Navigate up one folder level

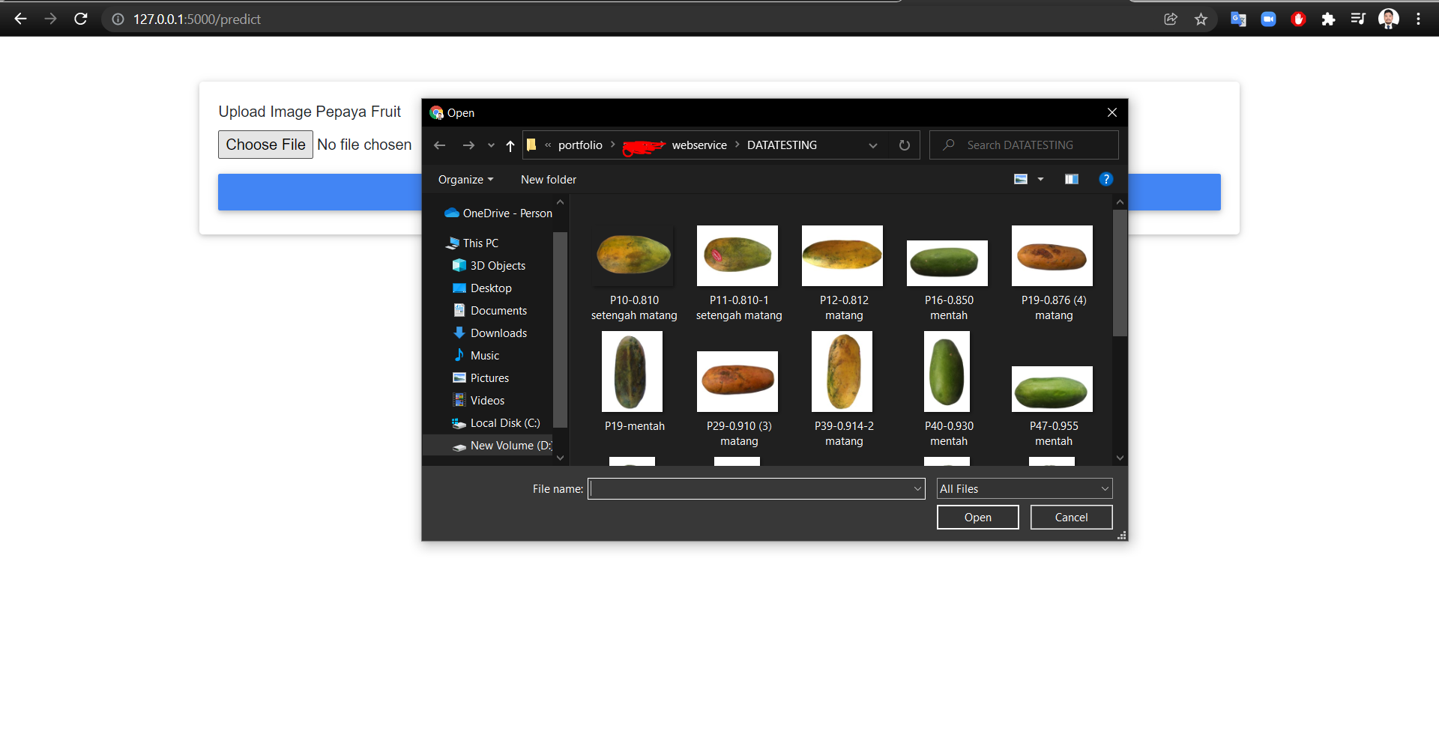coord(510,145)
